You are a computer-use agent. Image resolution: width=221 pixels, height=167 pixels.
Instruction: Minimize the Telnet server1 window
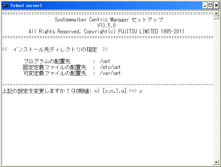click(205, 5)
